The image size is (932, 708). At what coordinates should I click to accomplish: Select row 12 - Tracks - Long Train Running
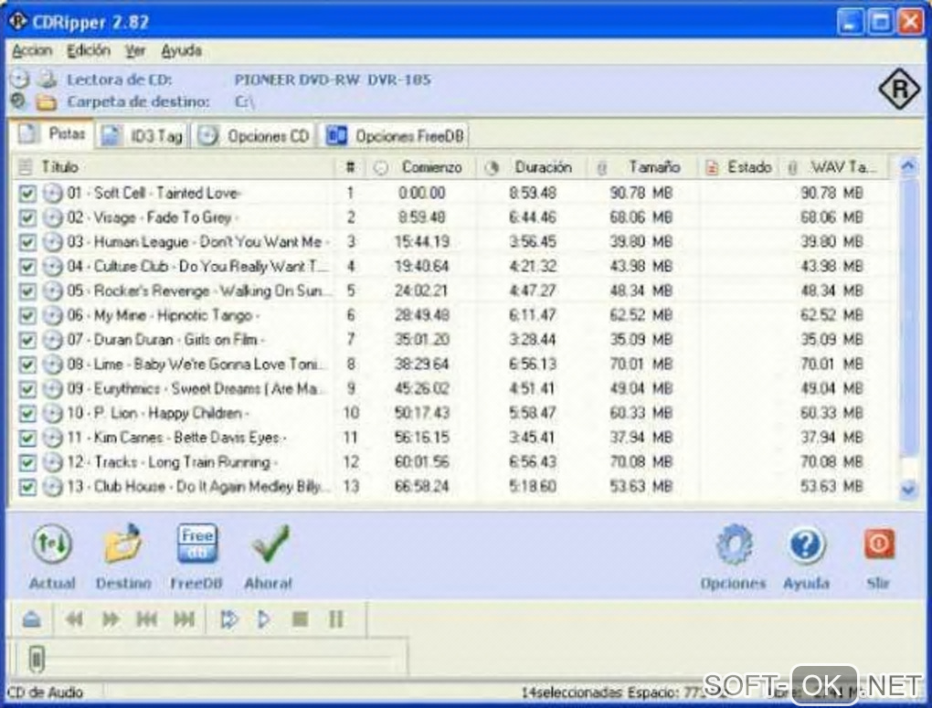point(451,462)
